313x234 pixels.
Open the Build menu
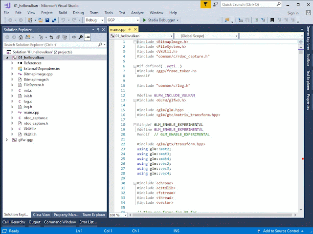pyautogui.click(x=63, y=13)
